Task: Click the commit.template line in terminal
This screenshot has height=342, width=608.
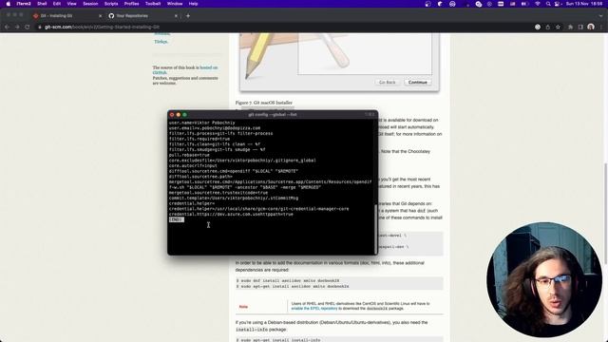Action: click(x=234, y=198)
